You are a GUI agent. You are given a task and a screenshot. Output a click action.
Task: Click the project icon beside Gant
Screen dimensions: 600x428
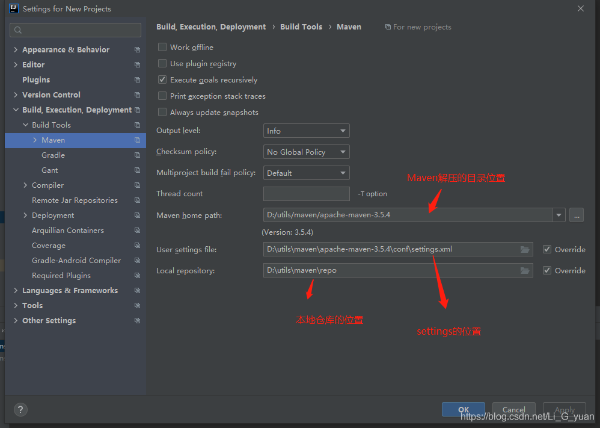coord(137,170)
